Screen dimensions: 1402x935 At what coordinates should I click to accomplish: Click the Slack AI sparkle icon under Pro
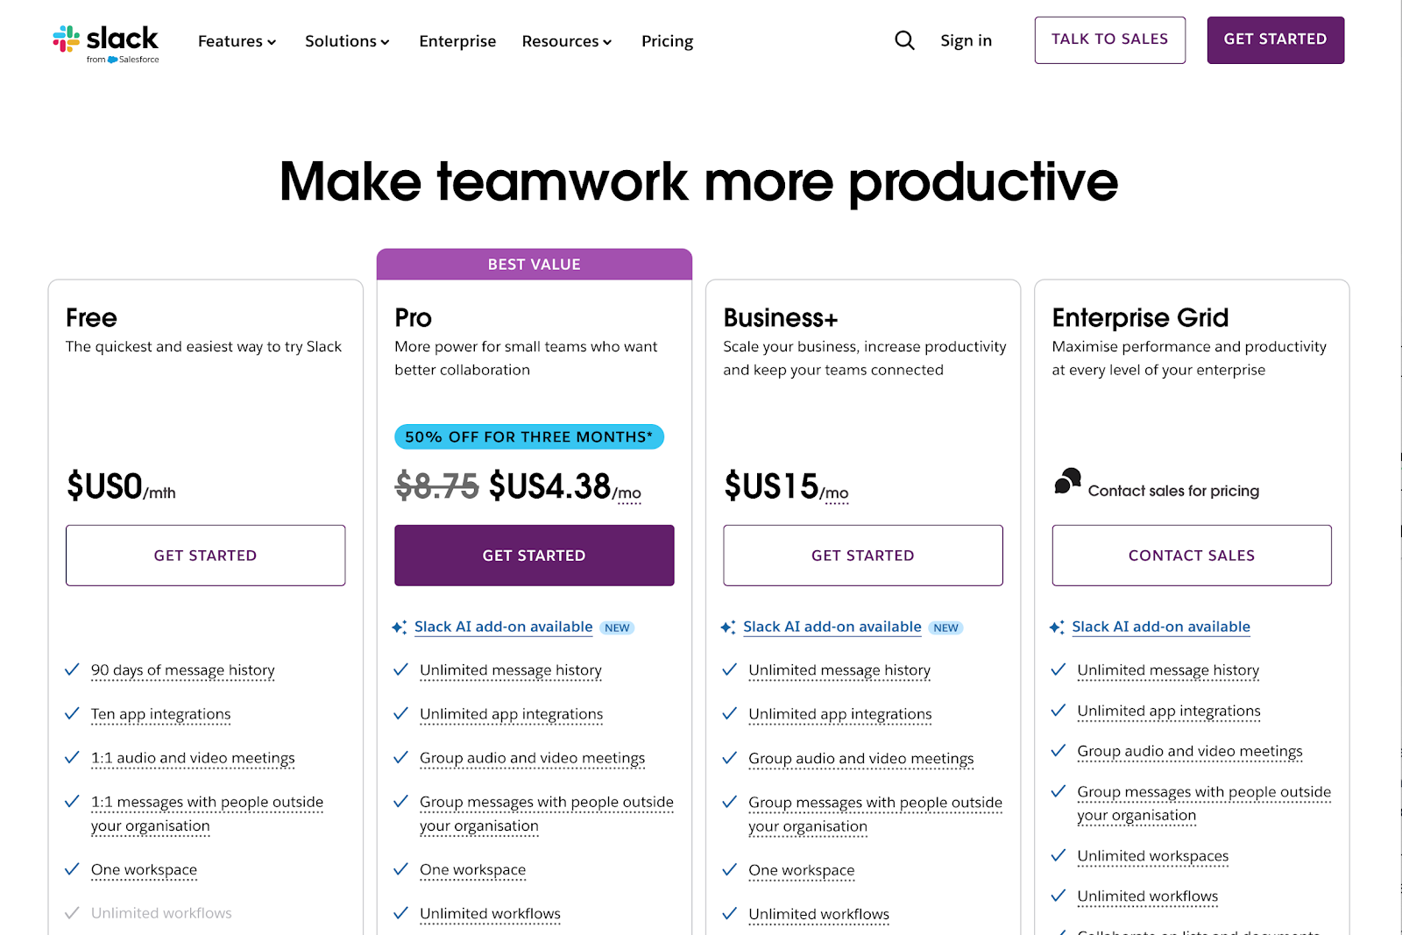coord(400,627)
